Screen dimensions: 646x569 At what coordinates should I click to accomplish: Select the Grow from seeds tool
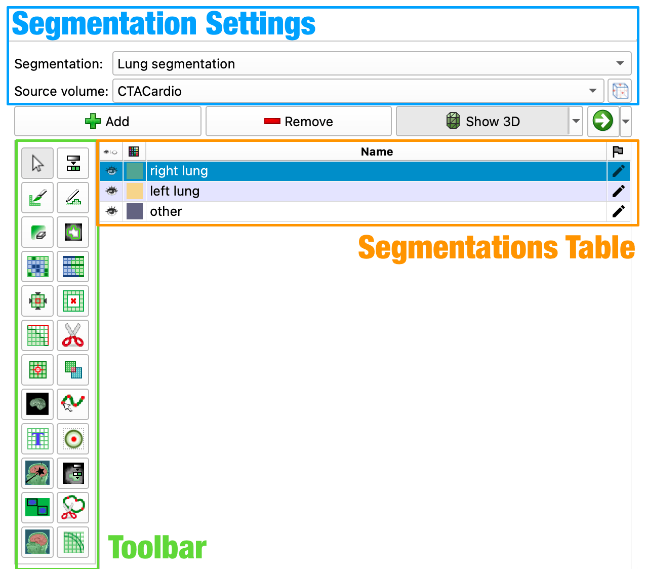[x=37, y=267]
